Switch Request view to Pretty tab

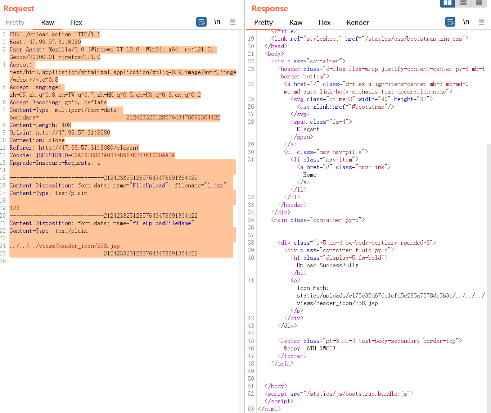(x=15, y=22)
